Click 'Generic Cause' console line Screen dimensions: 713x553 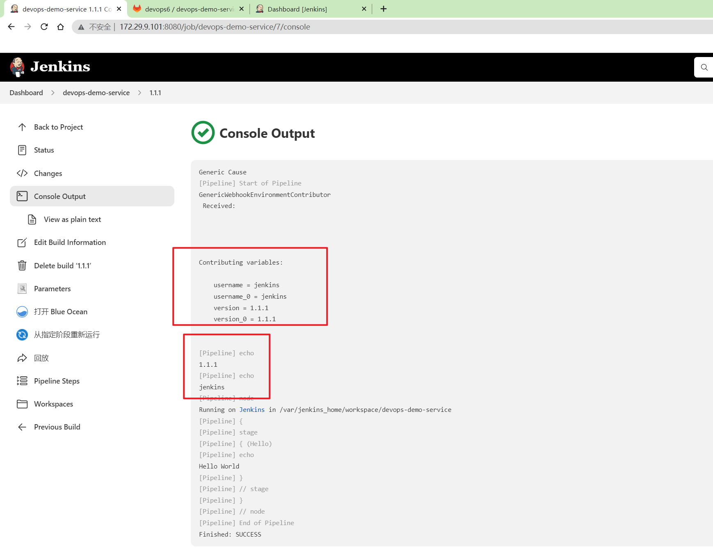click(223, 172)
